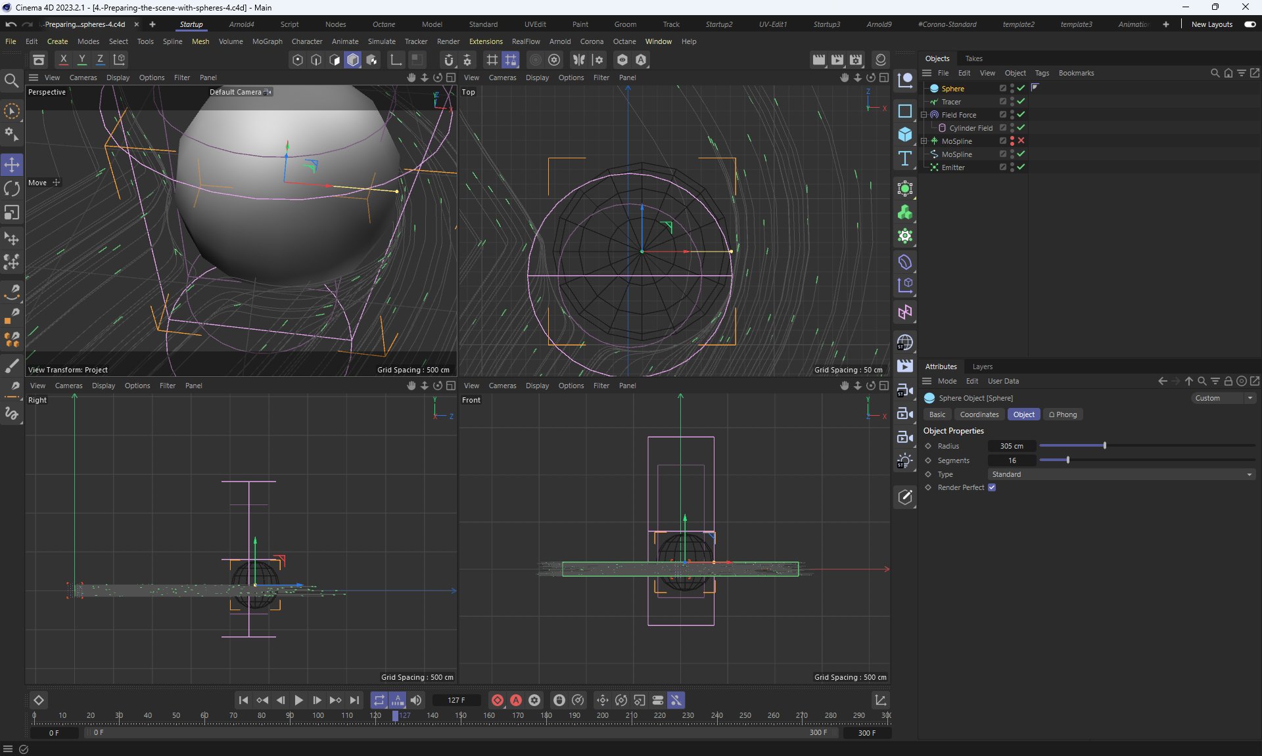Toggle the New Layouts switch
1262x756 pixels.
tap(1250, 24)
